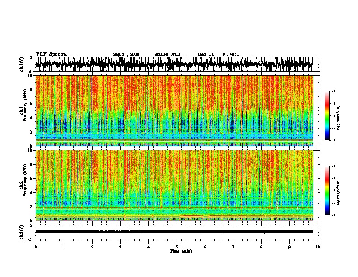Click the ch.2 spectrogram panel

(x=174, y=186)
